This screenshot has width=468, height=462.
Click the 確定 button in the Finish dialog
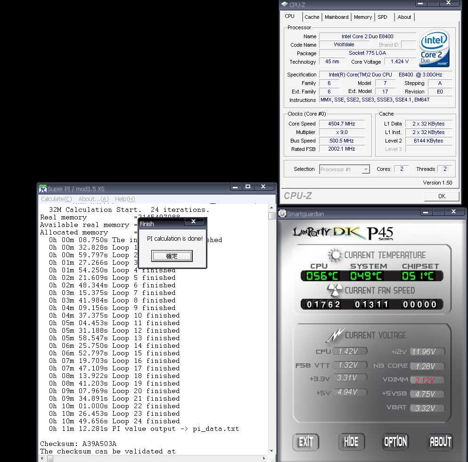point(172,256)
